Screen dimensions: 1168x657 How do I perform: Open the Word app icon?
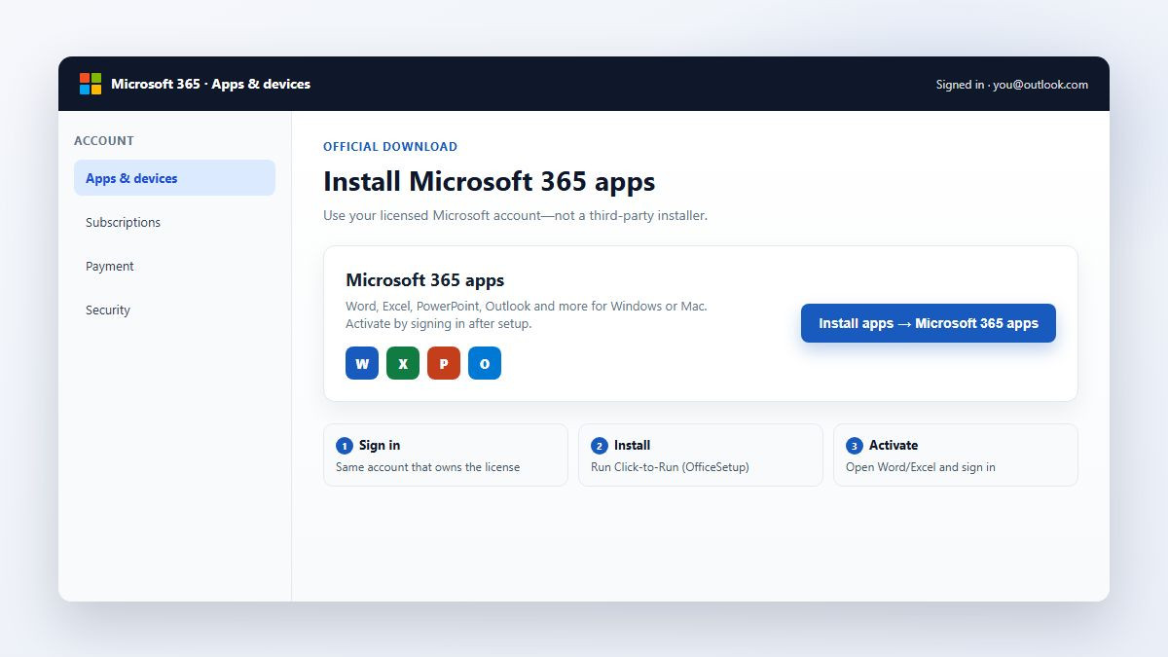362,363
